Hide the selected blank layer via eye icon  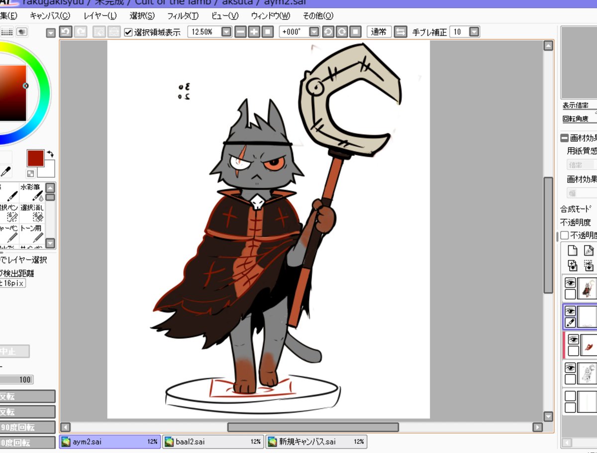[x=570, y=311]
